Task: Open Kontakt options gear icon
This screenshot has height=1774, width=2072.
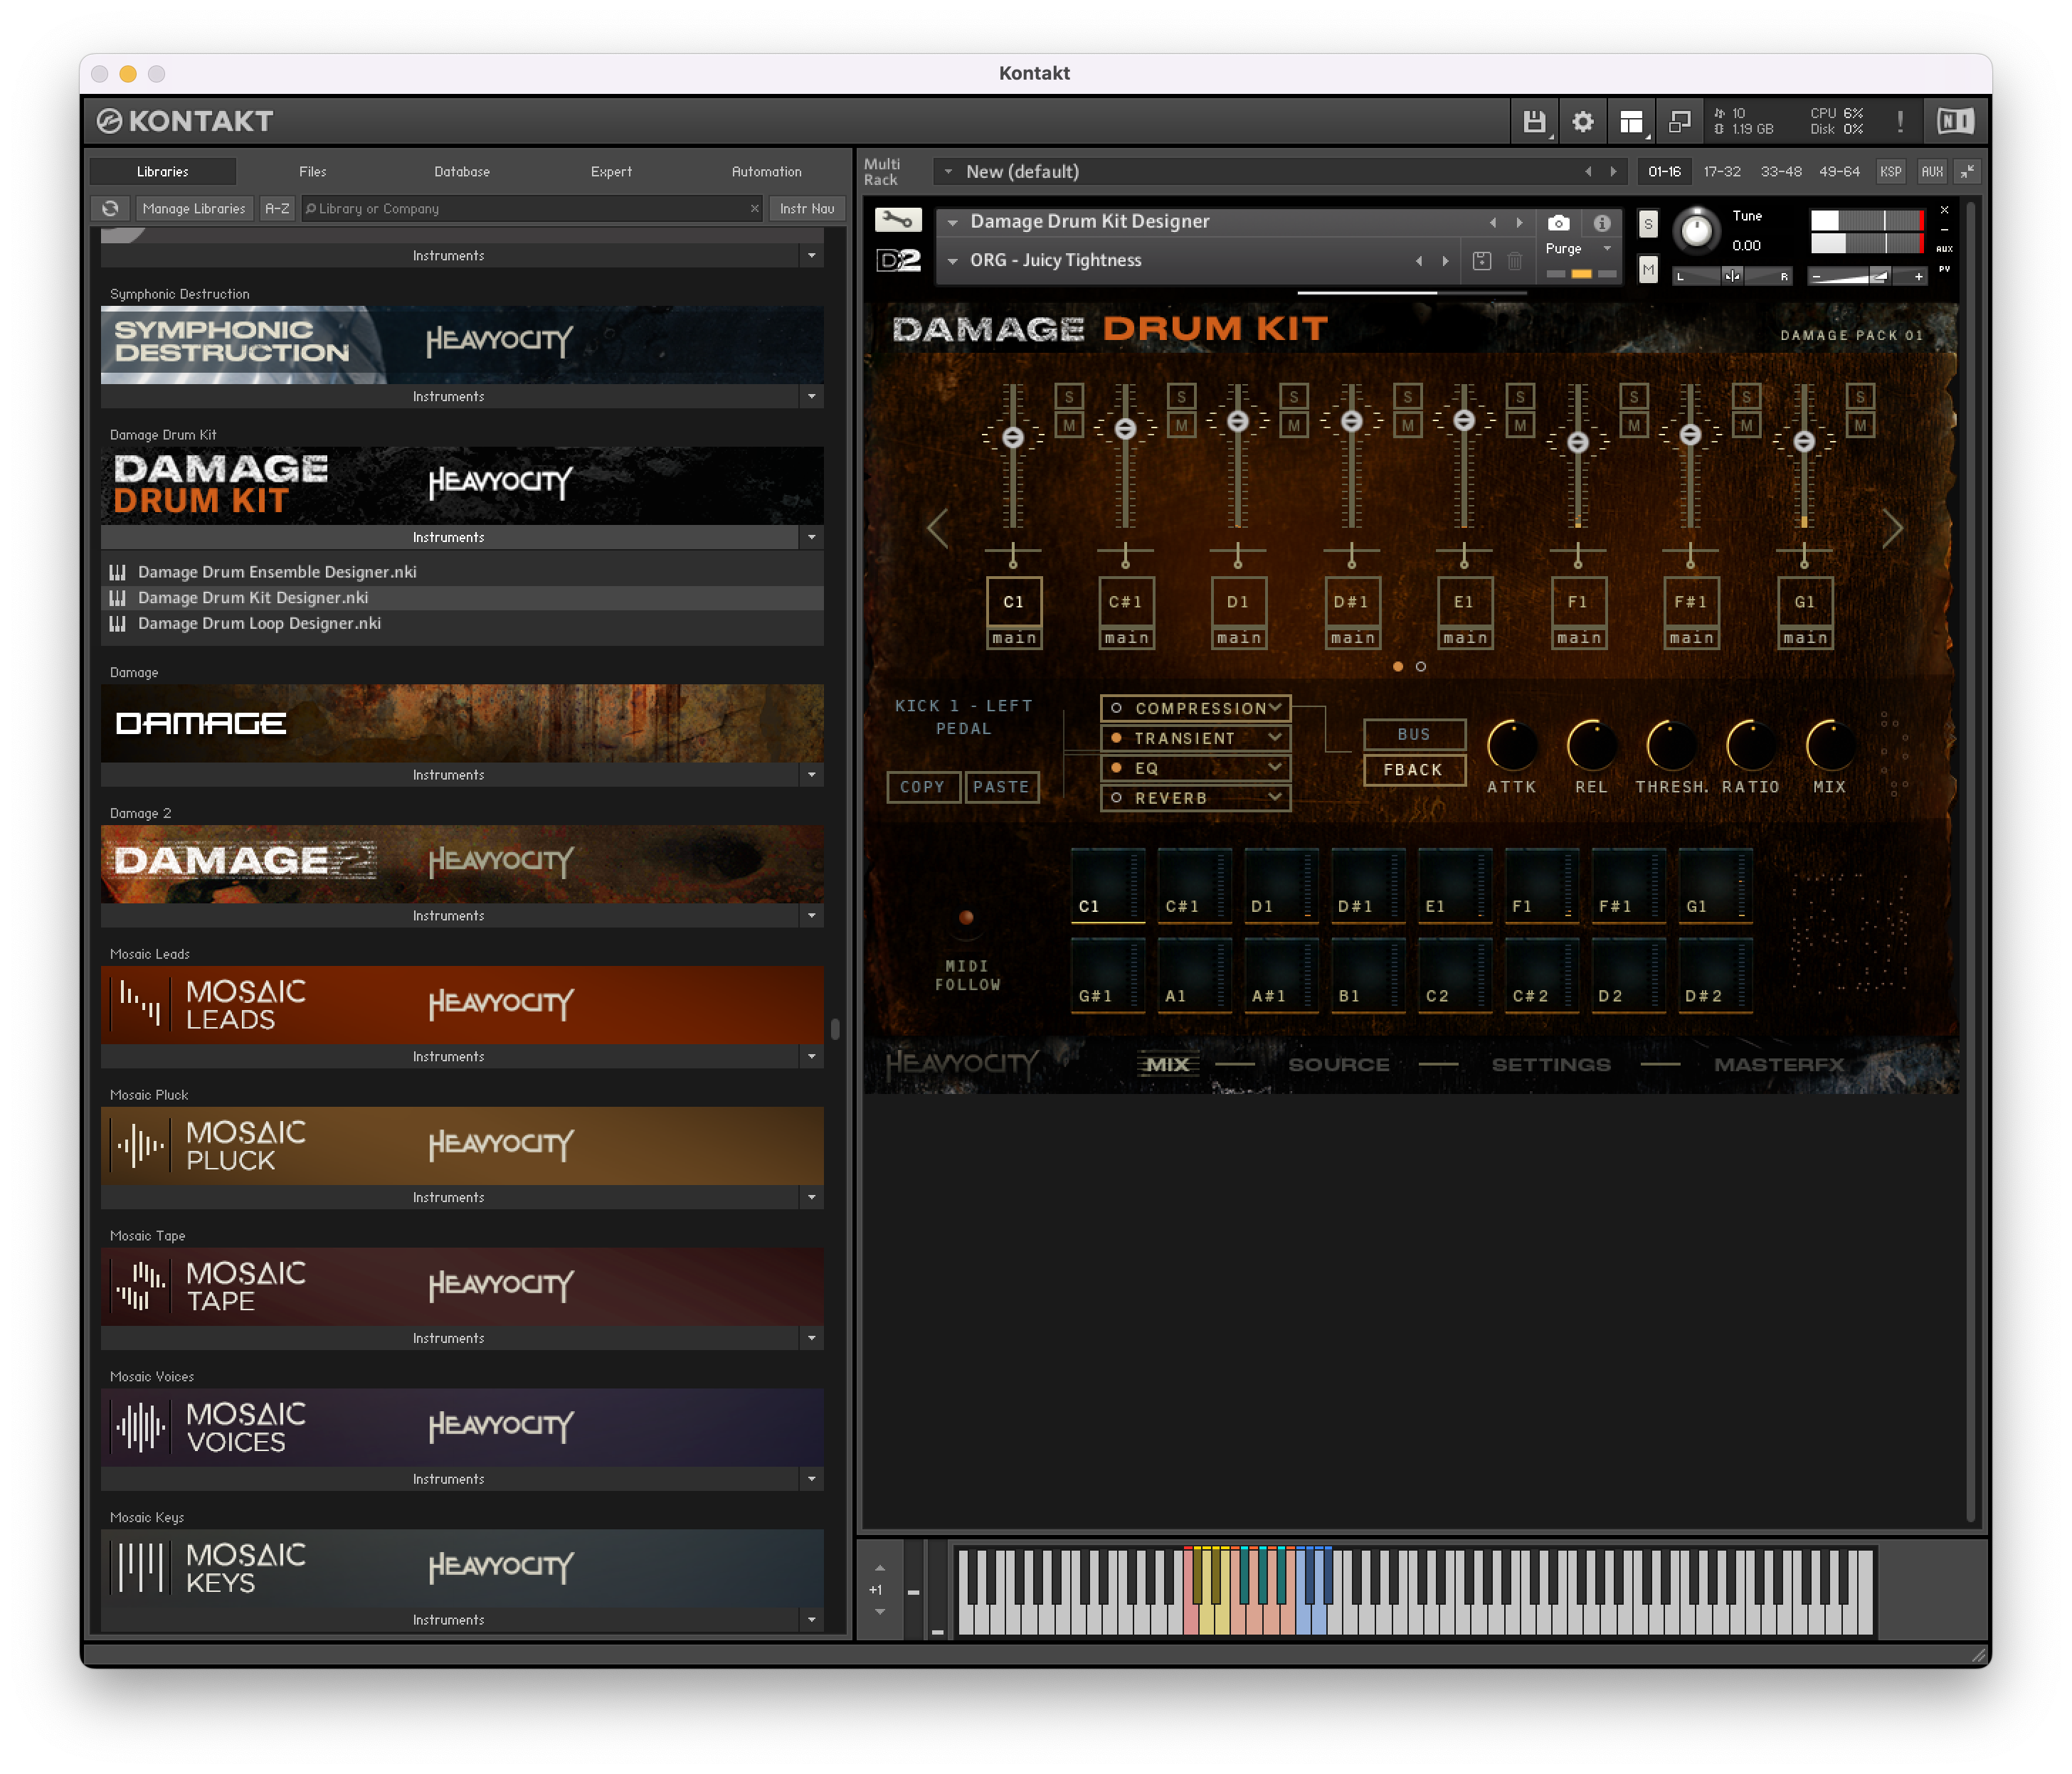Action: pyautogui.click(x=1582, y=122)
